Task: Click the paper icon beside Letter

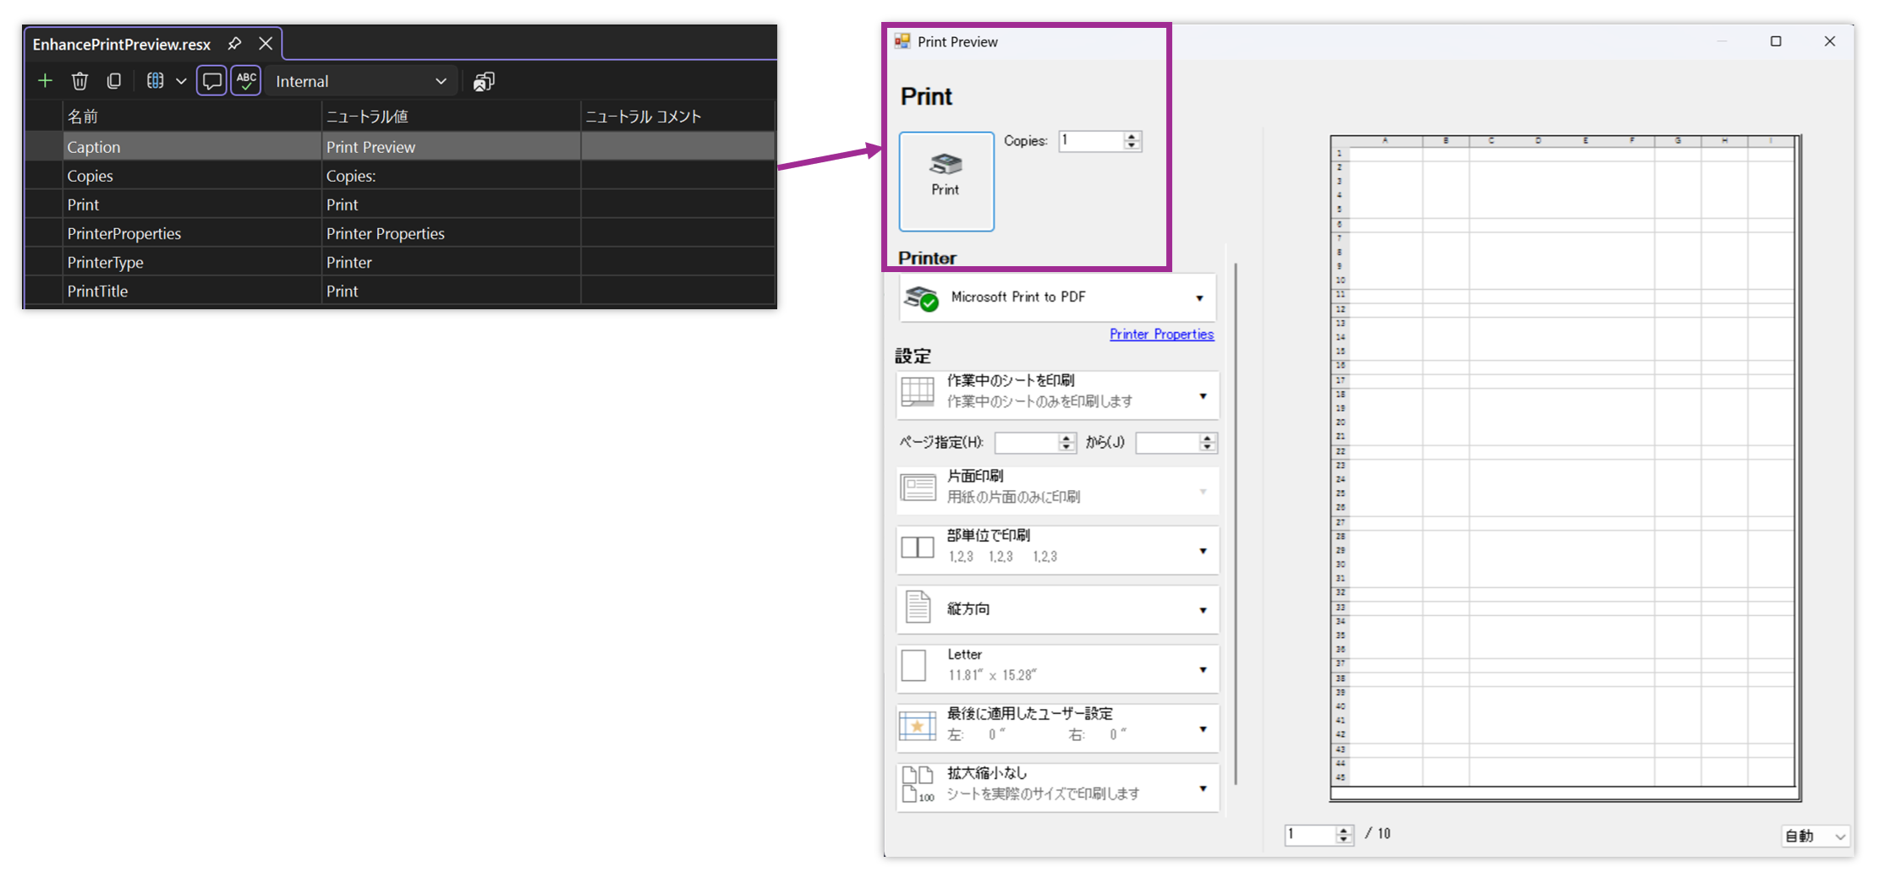Action: [x=913, y=666]
